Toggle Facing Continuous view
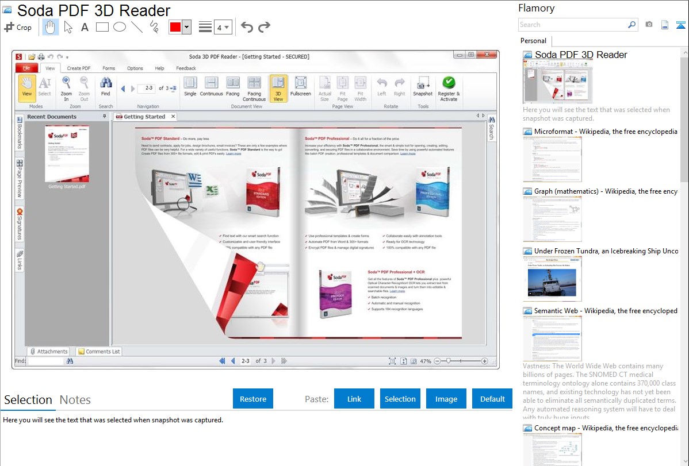 (254, 88)
